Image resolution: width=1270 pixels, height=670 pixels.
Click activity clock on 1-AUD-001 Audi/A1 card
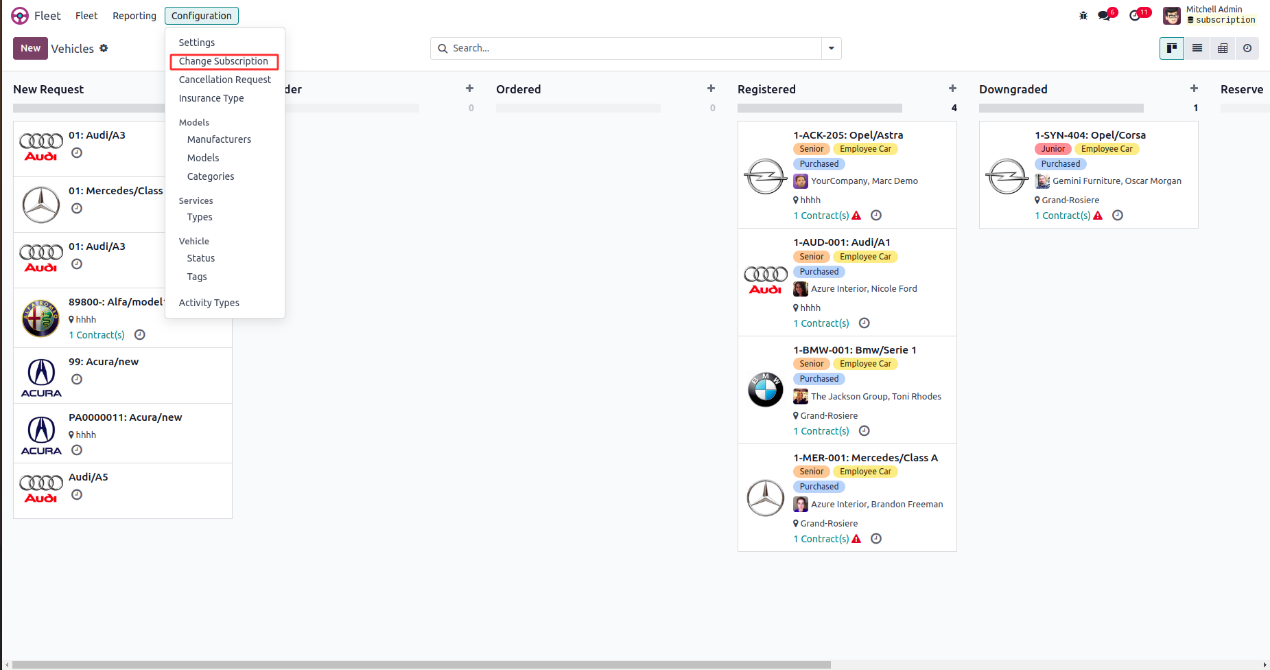865,323
